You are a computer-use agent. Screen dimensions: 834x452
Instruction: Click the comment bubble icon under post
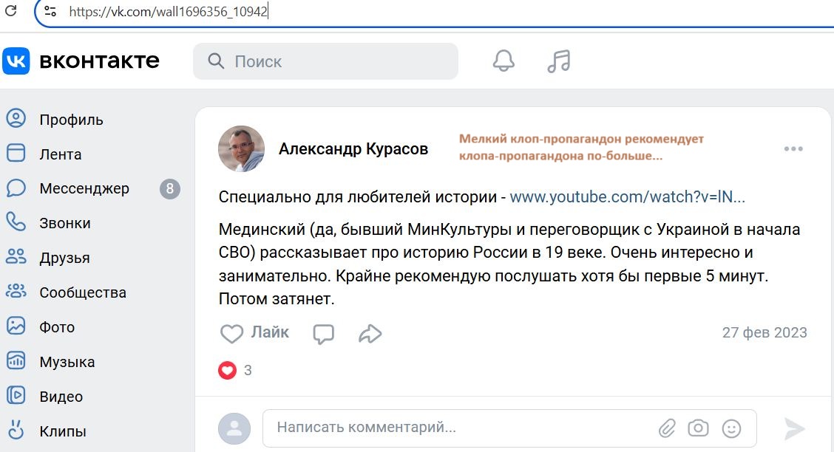pyautogui.click(x=323, y=334)
